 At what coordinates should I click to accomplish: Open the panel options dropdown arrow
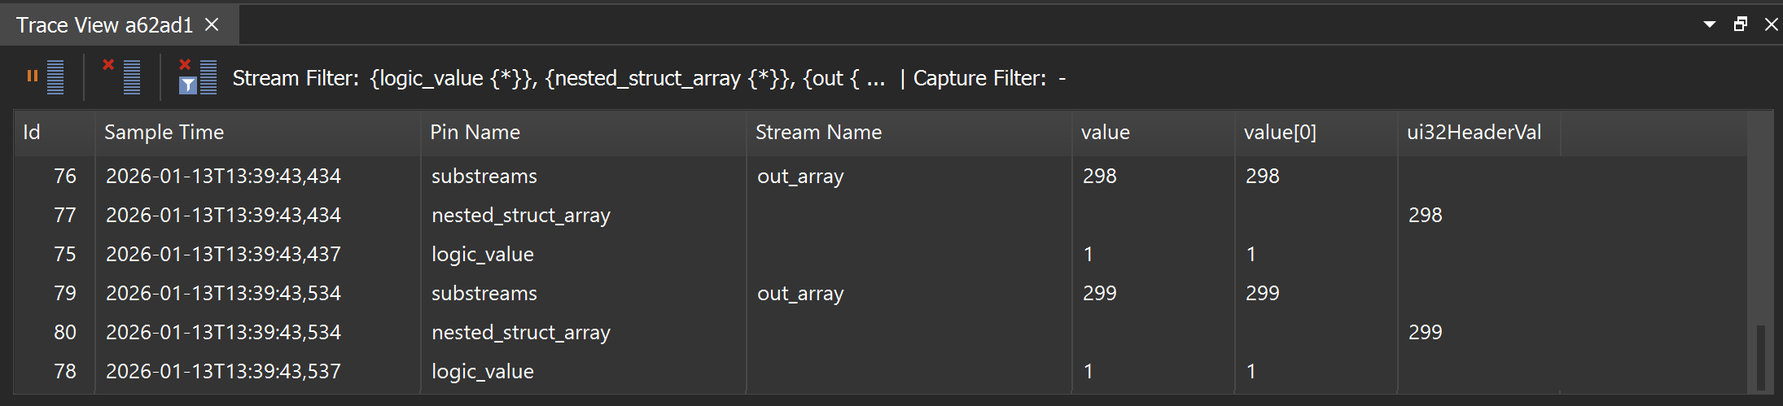(x=1710, y=24)
